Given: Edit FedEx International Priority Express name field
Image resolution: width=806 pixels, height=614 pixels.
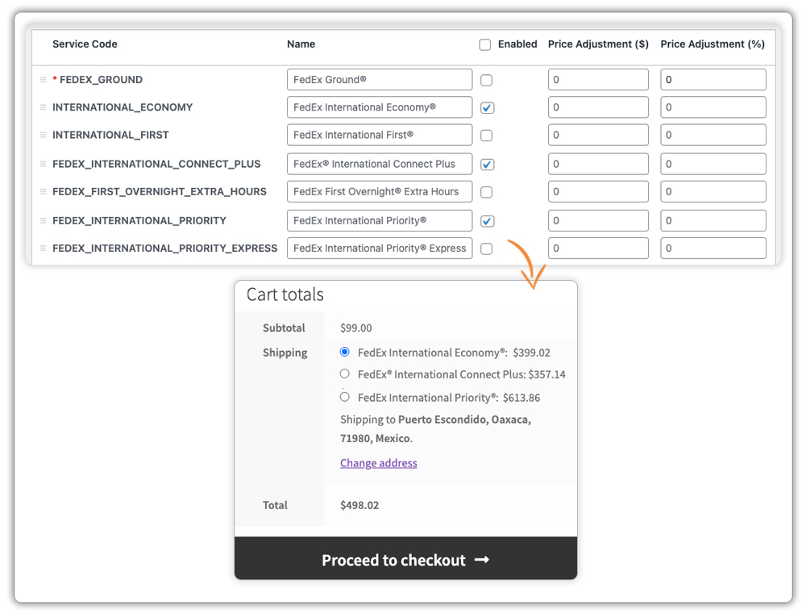Looking at the screenshot, I should pos(380,248).
